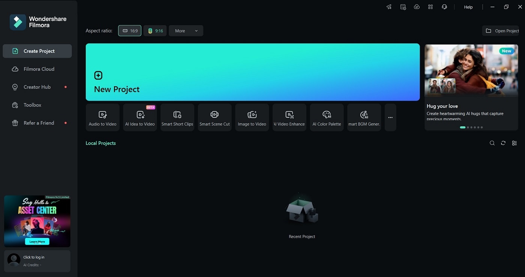Open Smart Scene Cut tool
This screenshot has width=525, height=277.
click(214, 117)
